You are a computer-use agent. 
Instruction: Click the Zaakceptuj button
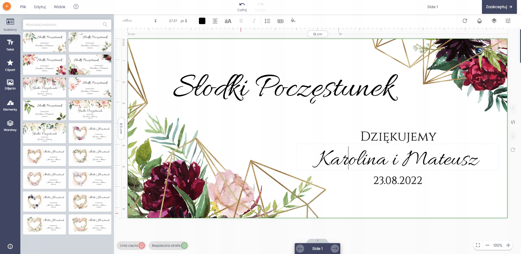499,7
